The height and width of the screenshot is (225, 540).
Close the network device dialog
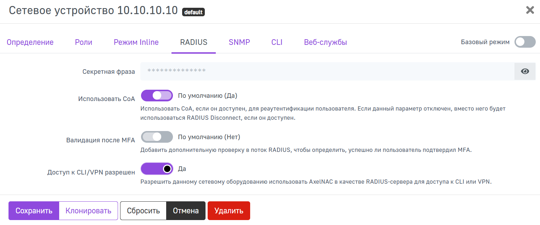click(x=530, y=10)
